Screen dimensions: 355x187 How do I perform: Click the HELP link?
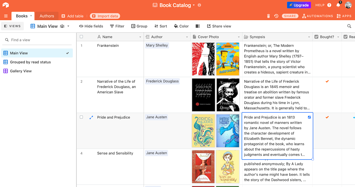pyautogui.click(x=320, y=5)
